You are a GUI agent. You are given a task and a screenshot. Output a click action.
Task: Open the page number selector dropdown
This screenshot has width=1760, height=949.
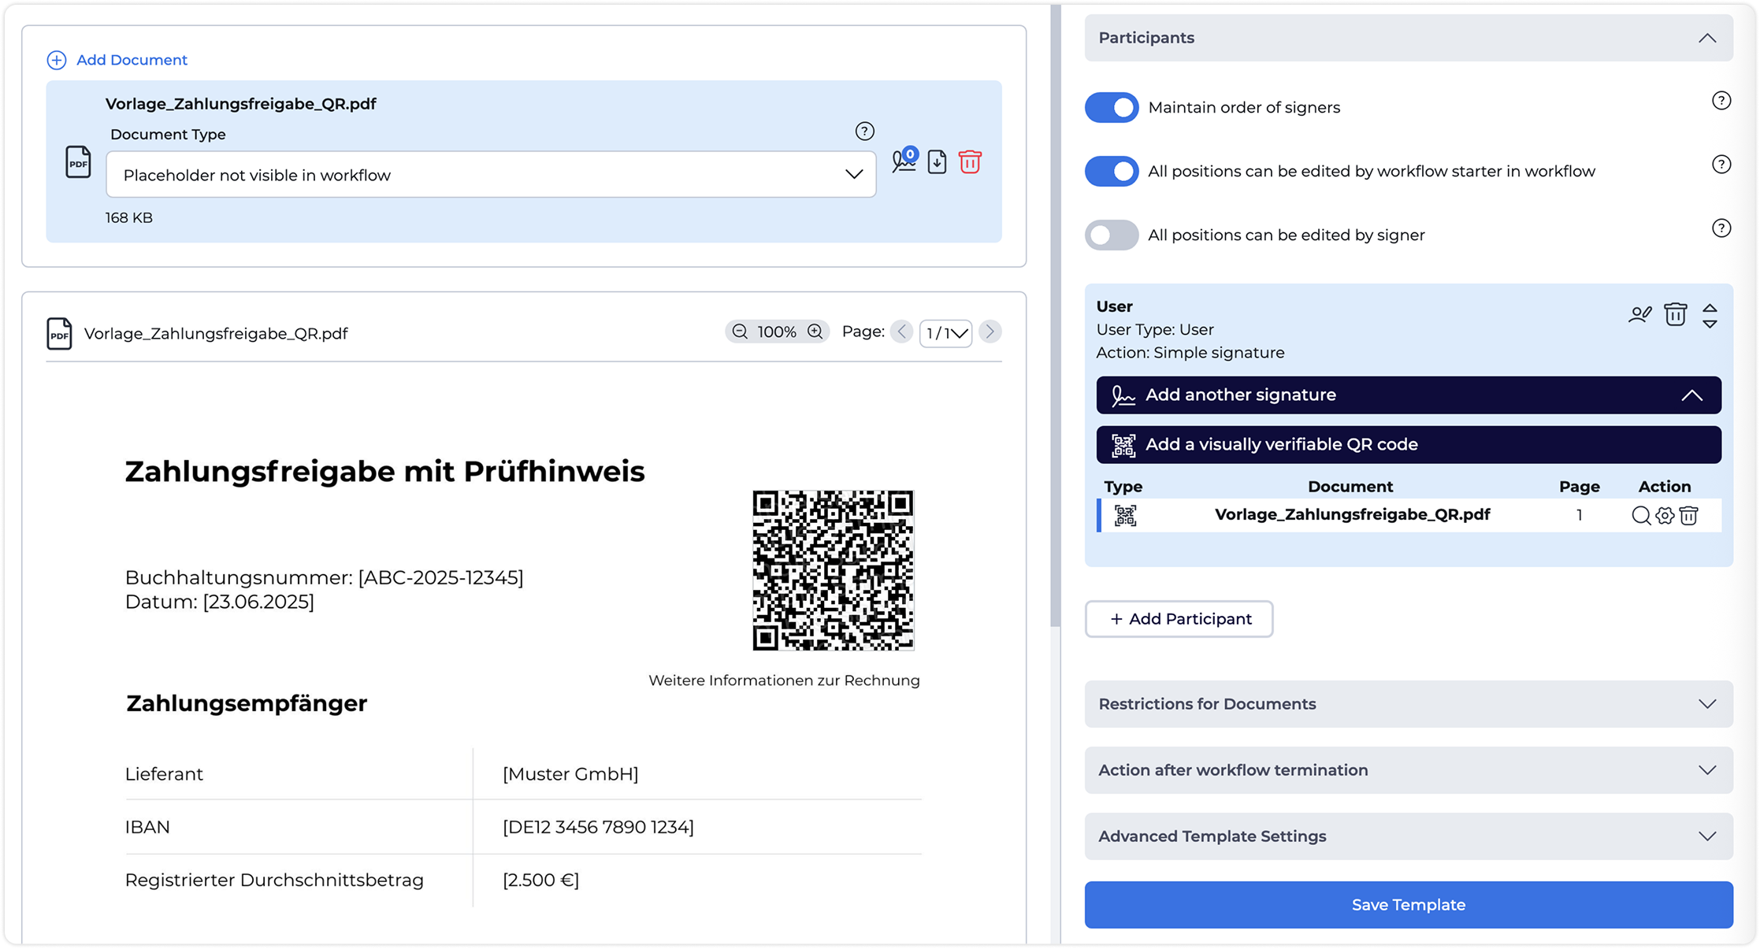945,332
